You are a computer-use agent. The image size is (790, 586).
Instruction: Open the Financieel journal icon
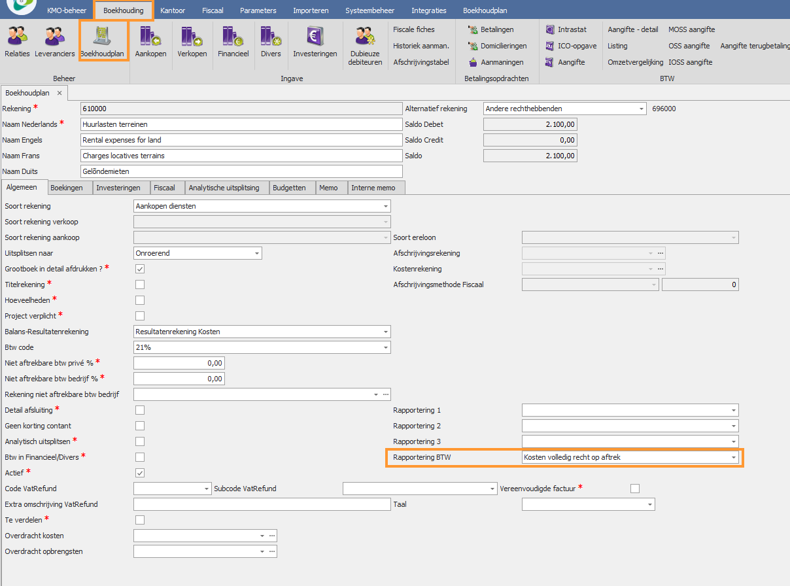[233, 41]
